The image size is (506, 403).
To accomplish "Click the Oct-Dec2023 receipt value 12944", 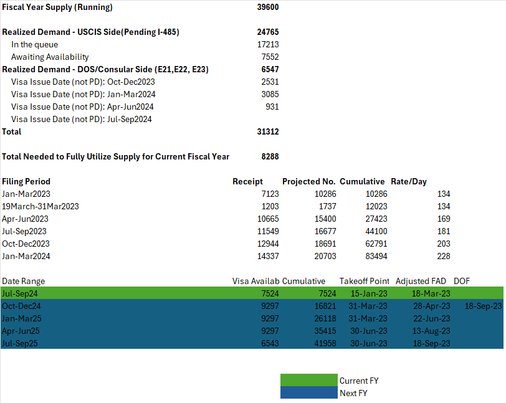I will tap(268, 244).
